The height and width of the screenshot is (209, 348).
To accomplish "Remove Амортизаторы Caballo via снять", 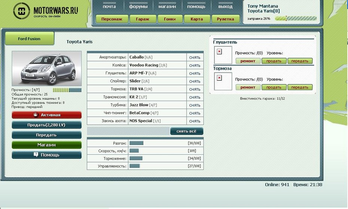I will (195, 58).
